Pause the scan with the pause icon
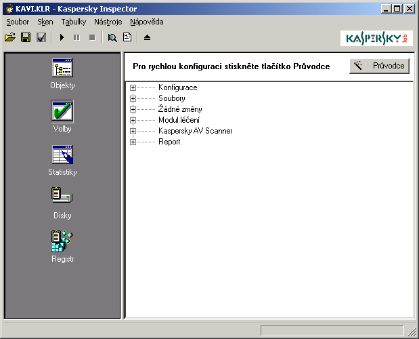This screenshot has height=339, width=419. 76,37
